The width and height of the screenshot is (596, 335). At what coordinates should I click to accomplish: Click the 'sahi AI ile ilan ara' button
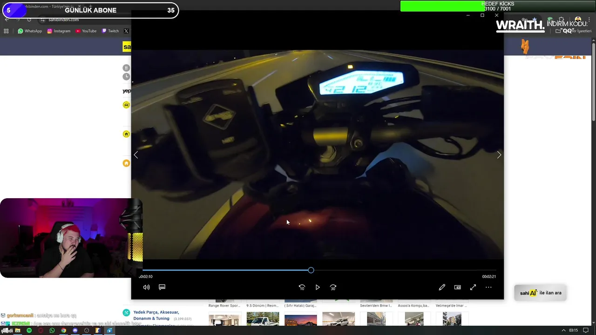point(540,293)
